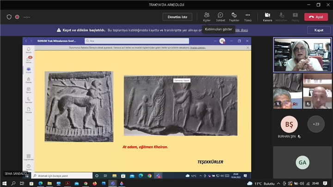Click the Denetim iste button
This screenshot has width=333, height=187.
(x=177, y=17)
